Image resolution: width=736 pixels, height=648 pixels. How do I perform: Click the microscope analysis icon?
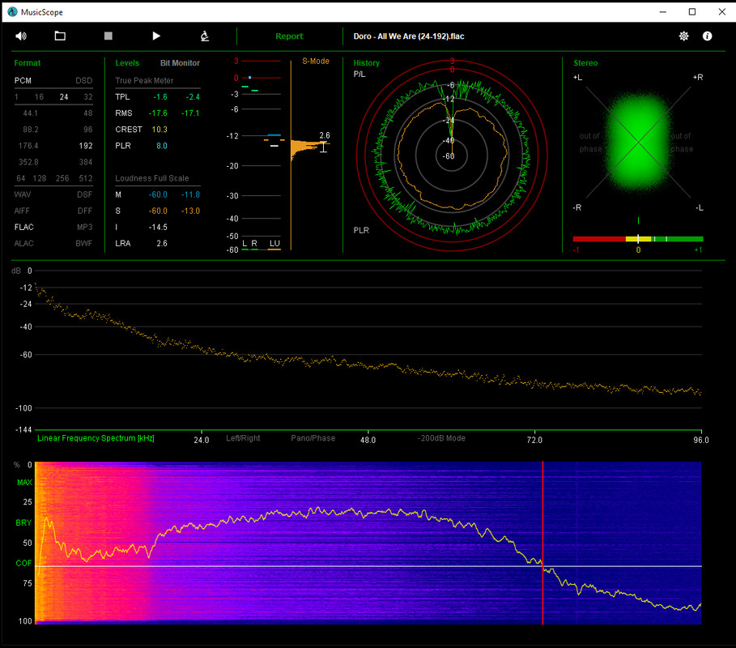click(205, 36)
